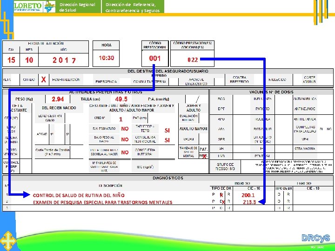Toggle the Tamizaje Salud Mental PAT. box
The image size is (335, 251).
click(203, 149)
